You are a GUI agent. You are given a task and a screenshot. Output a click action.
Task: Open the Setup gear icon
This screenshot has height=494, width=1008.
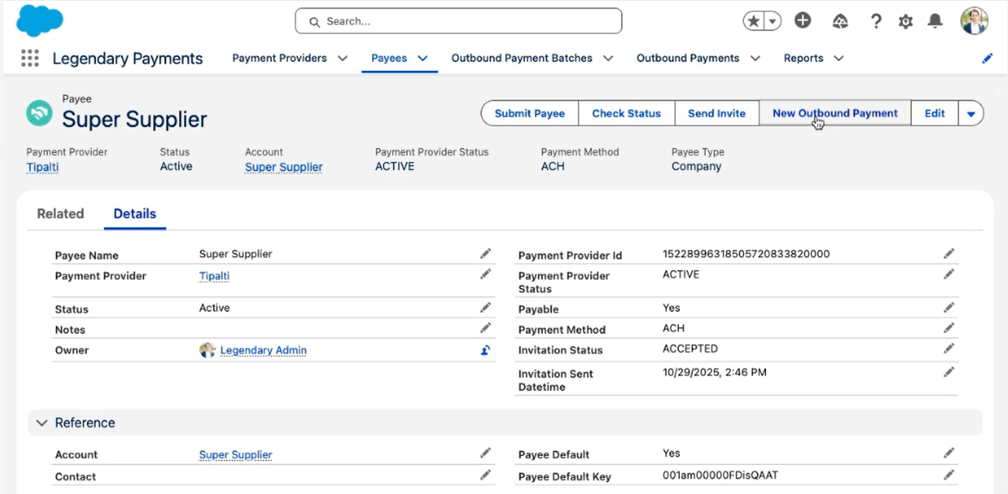[x=906, y=21]
